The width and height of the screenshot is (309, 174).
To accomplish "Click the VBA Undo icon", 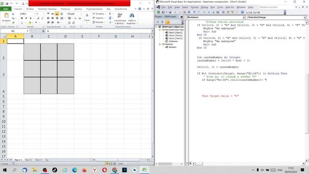I will [194, 12].
